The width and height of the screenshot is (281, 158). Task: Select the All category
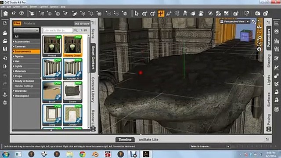(26, 36)
